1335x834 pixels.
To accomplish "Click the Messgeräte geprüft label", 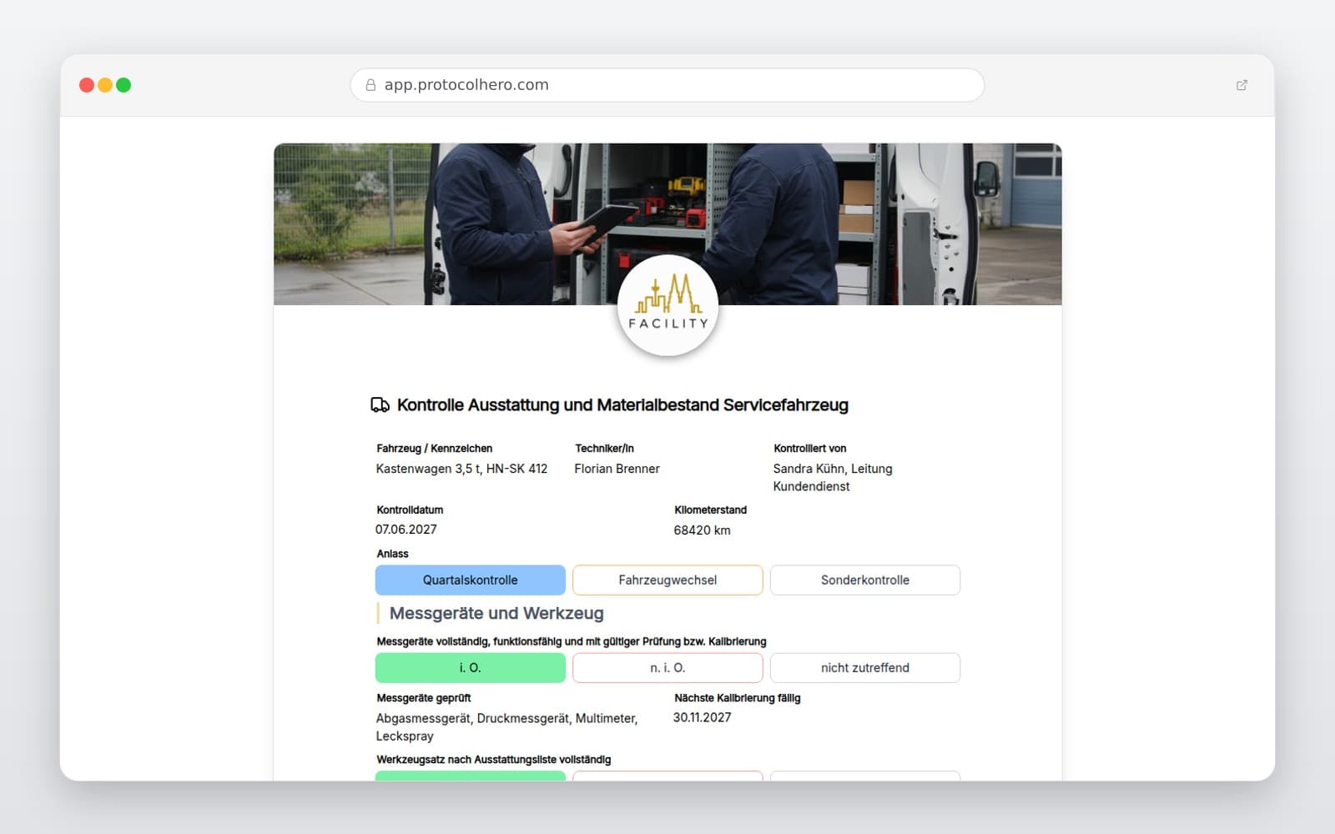I will click(x=424, y=698).
